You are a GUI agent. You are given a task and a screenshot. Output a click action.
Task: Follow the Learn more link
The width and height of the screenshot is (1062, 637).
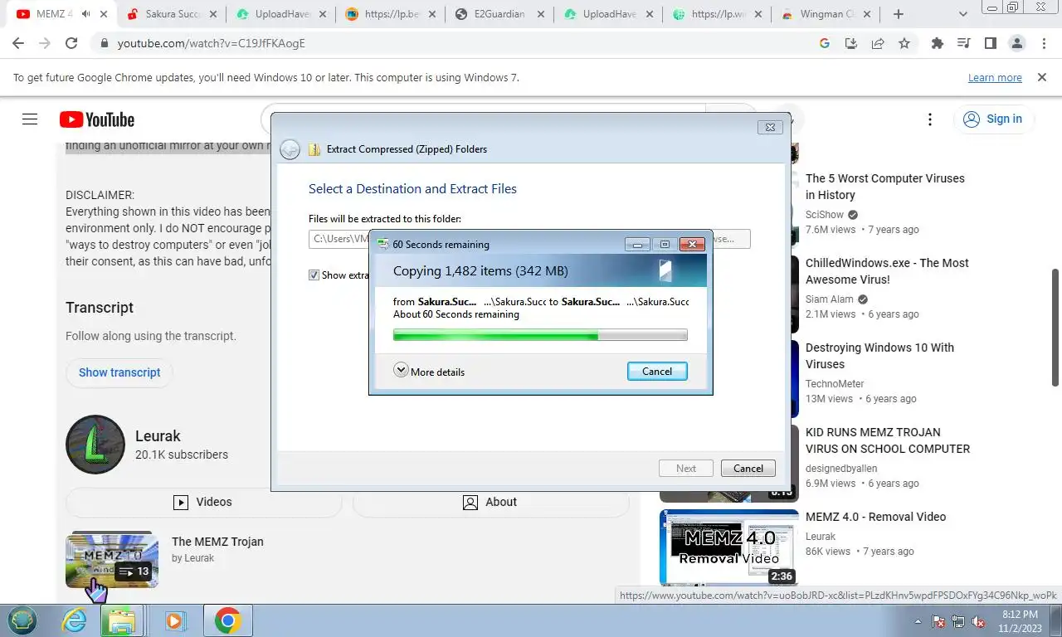(995, 78)
